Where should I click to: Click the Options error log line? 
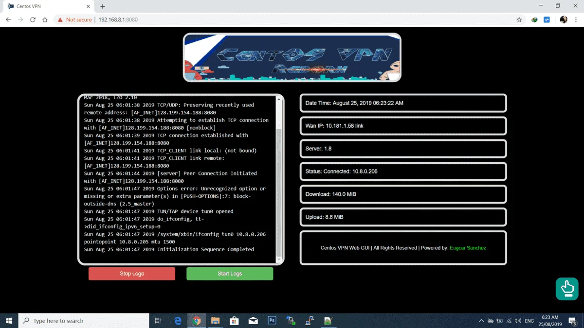coord(175,196)
